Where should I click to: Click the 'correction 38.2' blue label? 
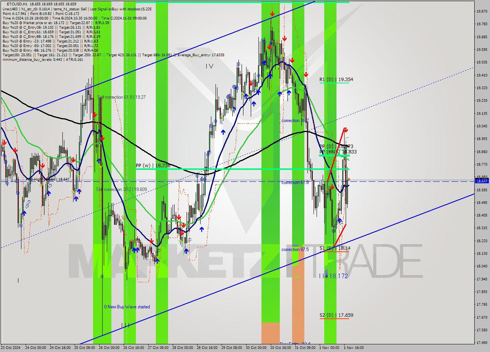(x=295, y=121)
